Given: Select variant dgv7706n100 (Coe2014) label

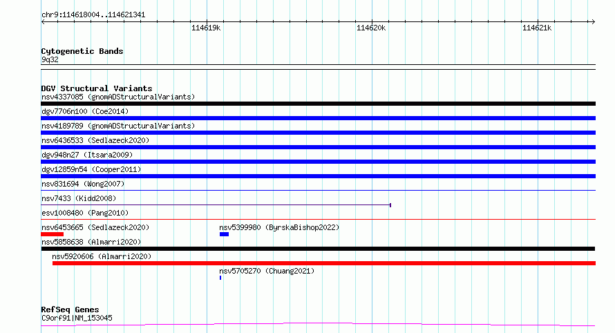Looking at the screenshot, I should coord(85,111).
